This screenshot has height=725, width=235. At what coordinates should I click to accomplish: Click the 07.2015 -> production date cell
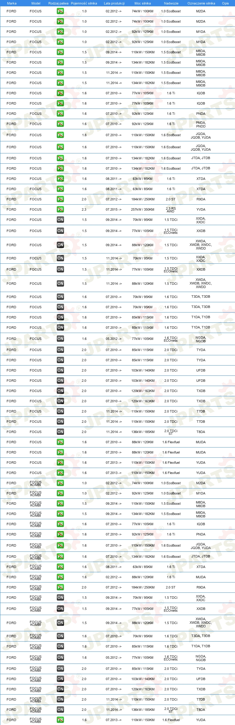point(114,209)
